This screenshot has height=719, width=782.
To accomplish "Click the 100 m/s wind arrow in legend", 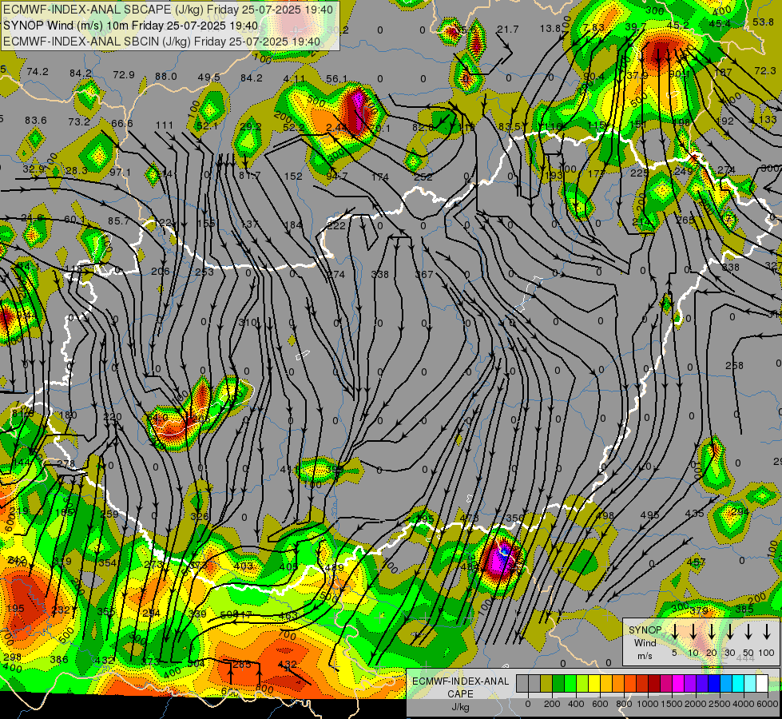I will pyautogui.click(x=767, y=632).
